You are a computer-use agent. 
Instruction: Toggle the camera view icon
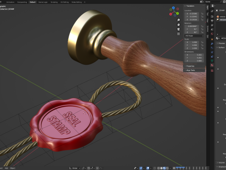coord(178,29)
